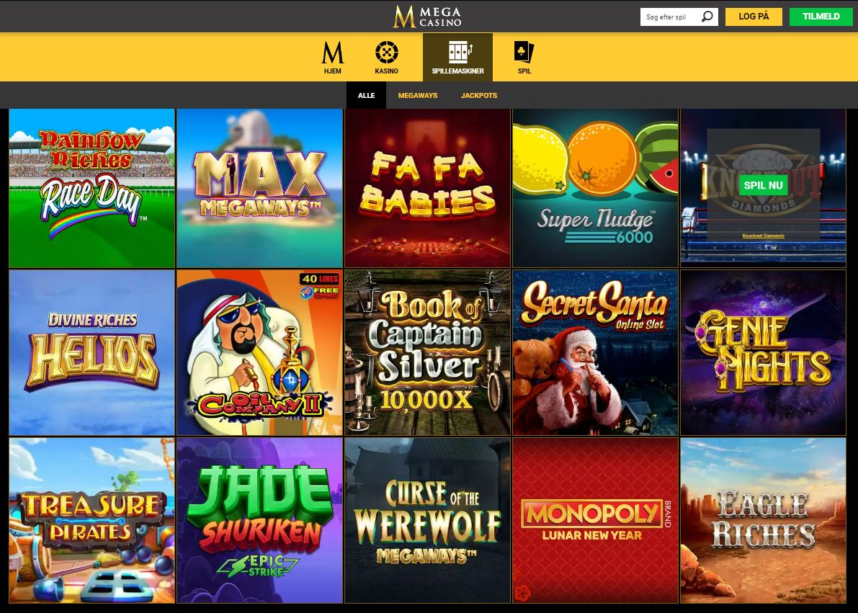Switch to the JACKPOTS tab

pyautogui.click(x=479, y=95)
